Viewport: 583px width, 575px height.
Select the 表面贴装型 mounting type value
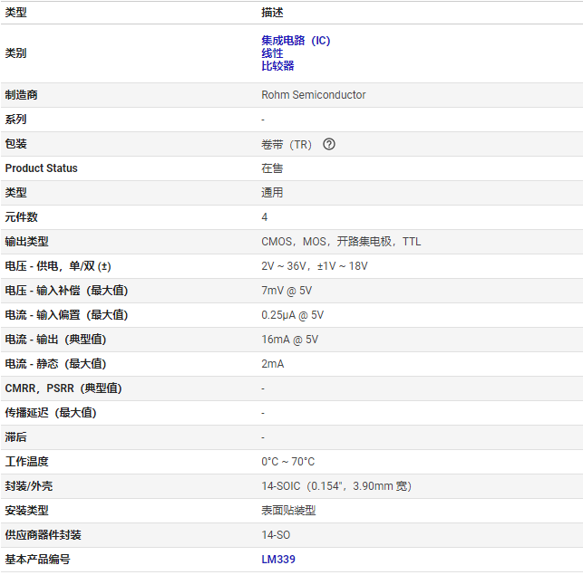coord(288,511)
